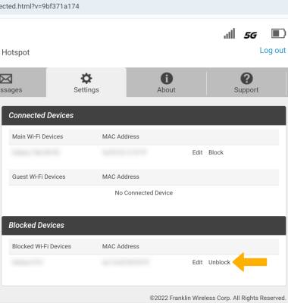Click the 'No Connected Device' message
The height and width of the screenshot is (303, 288).
tap(144, 193)
